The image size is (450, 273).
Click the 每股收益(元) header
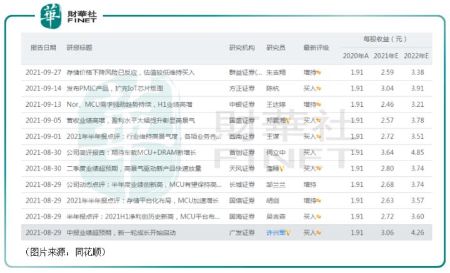pos(385,39)
